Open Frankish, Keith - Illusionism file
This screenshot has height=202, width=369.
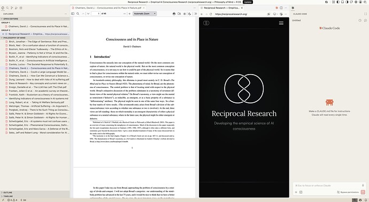(x=35, y=95)
